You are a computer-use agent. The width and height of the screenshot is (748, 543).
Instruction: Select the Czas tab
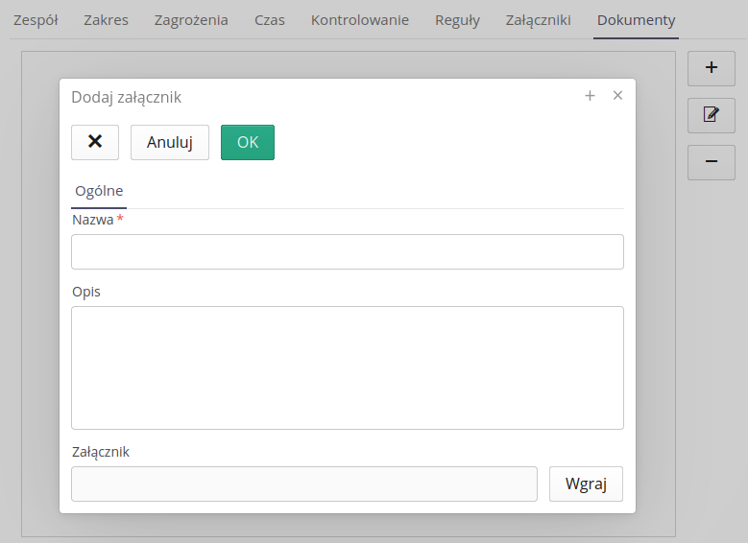pos(270,20)
